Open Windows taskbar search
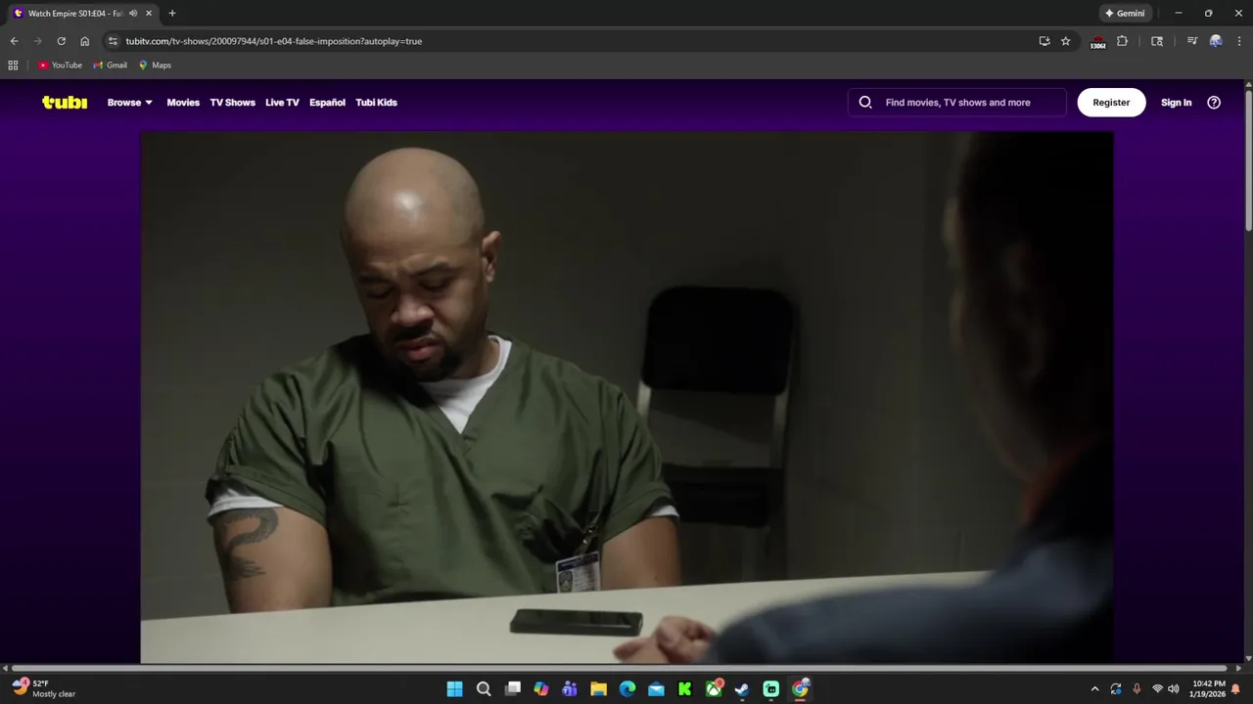This screenshot has height=704, width=1253. (484, 689)
